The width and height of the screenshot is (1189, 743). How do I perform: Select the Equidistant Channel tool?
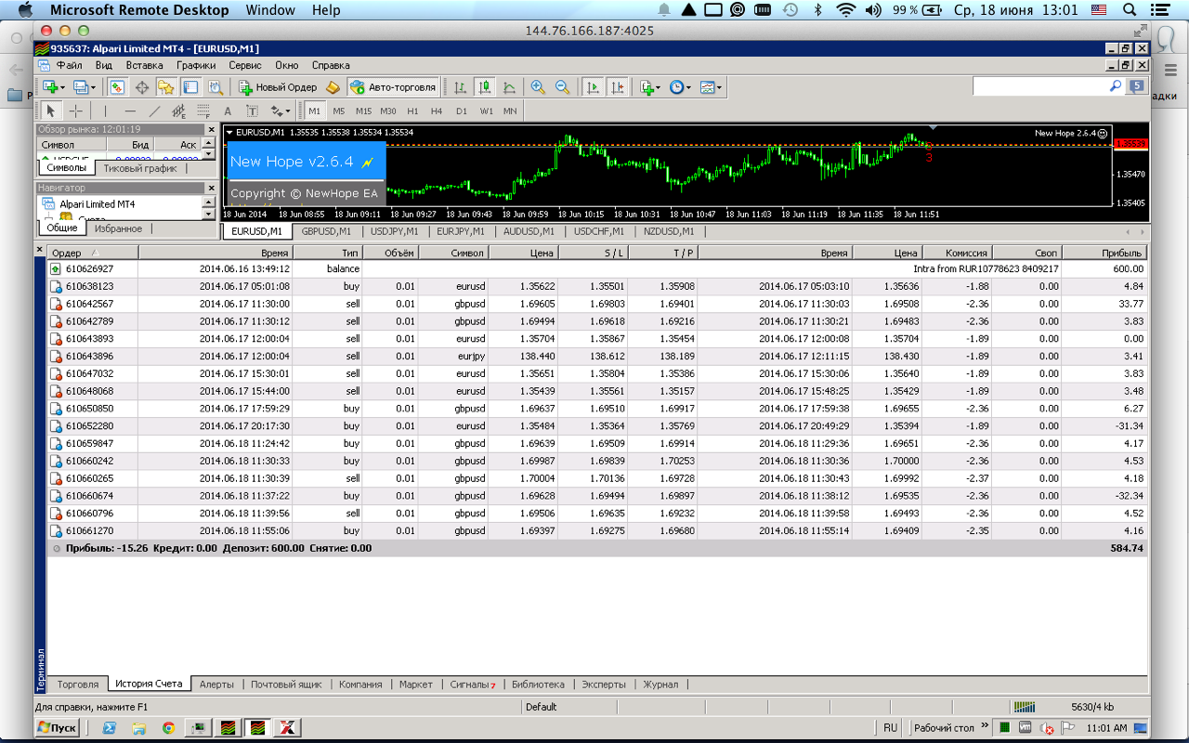tap(178, 111)
